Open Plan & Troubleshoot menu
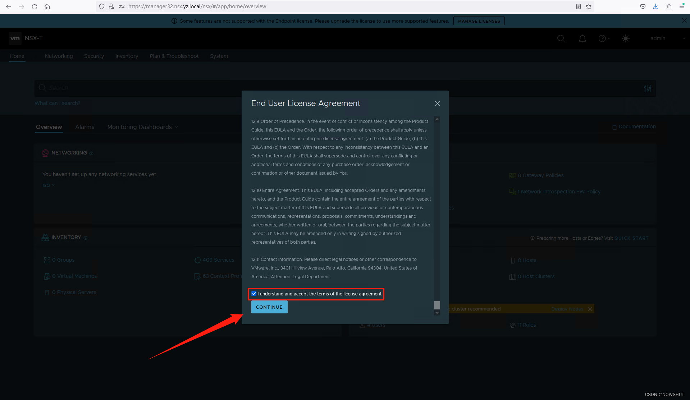The height and width of the screenshot is (400, 690). (174, 56)
